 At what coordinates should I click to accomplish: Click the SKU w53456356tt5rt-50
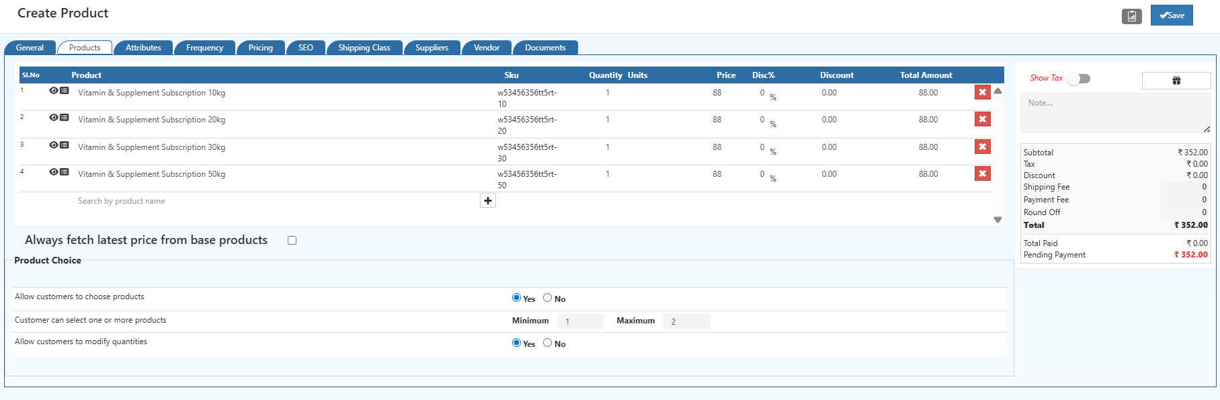(527, 179)
